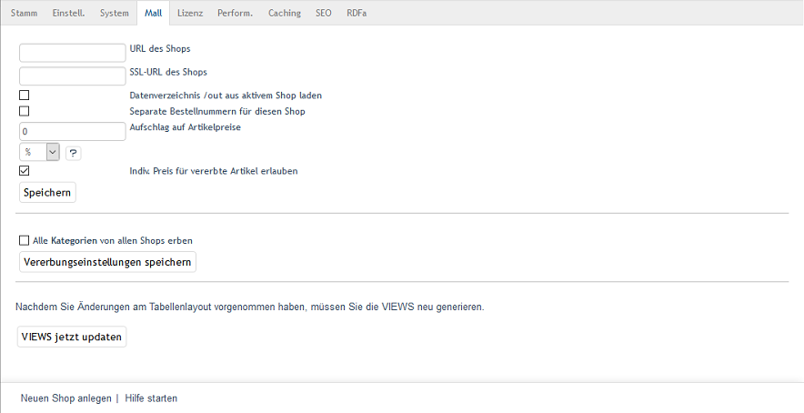
Task: Enable Datenverzeichnis /out aus aktivem Shop laden
Action: 25,95
